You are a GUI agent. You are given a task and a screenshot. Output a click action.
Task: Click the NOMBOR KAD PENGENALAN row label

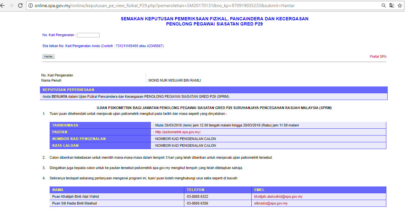point(100,139)
